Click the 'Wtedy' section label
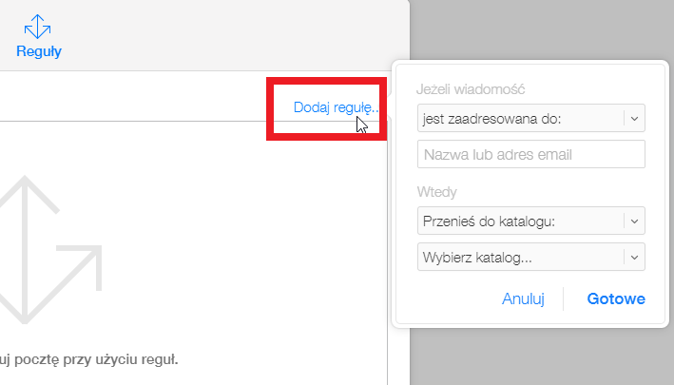The width and height of the screenshot is (674, 385). [x=436, y=192]
